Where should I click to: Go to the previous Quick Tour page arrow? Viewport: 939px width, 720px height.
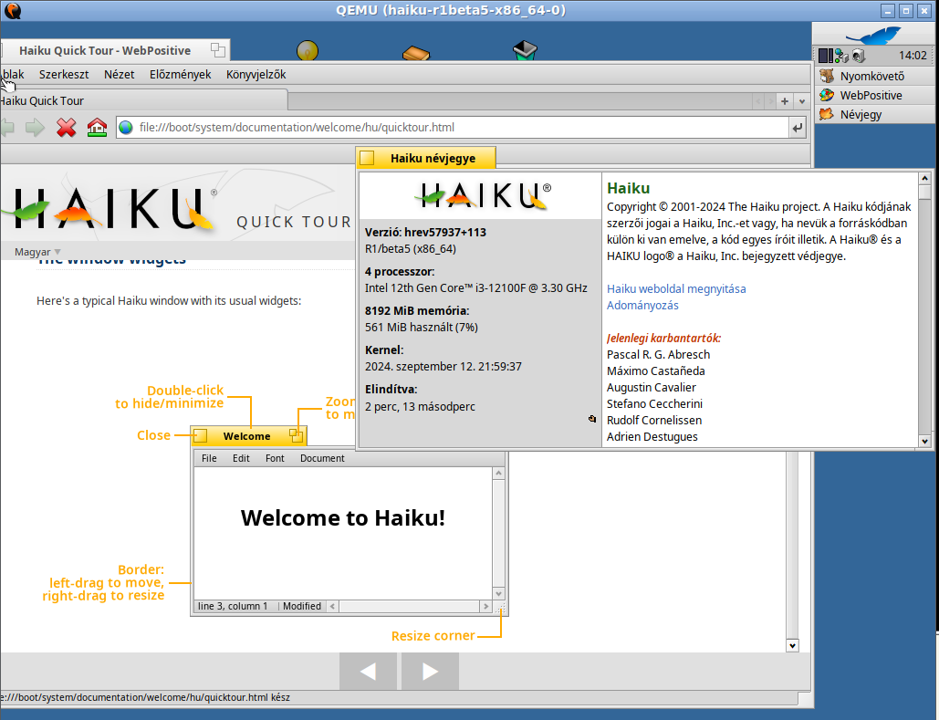pos(368,671)
